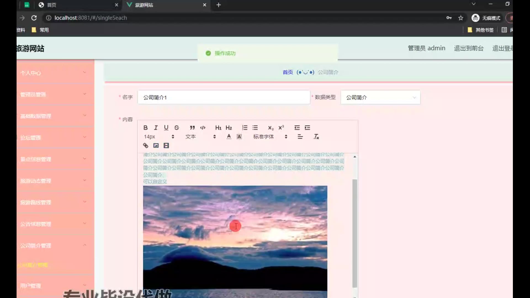The width and height of the screenshot is (530, 298).
Task: Click the 可以自定义 text in editor
Action: click(155, 182)
